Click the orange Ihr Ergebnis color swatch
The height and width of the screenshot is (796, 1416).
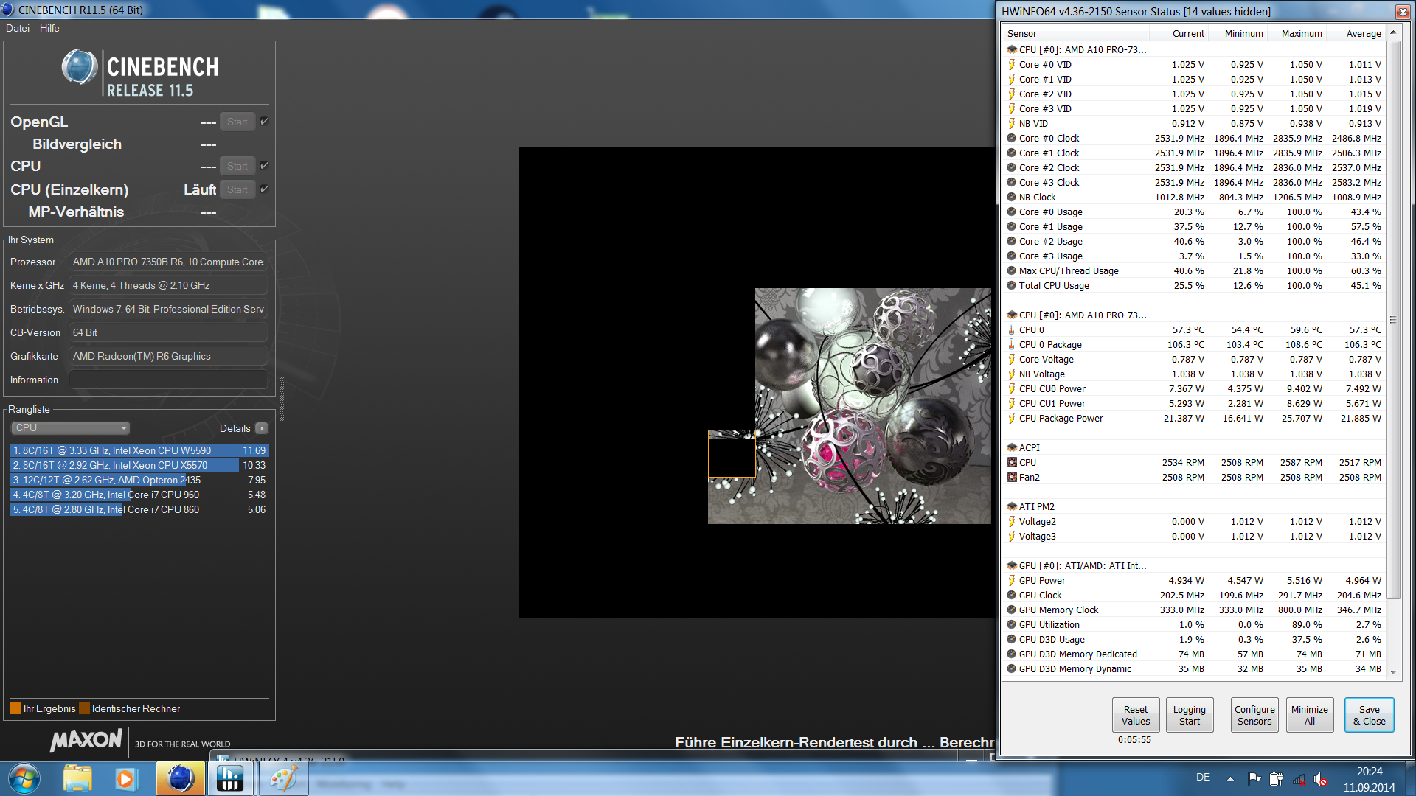[x=15, y=709]
